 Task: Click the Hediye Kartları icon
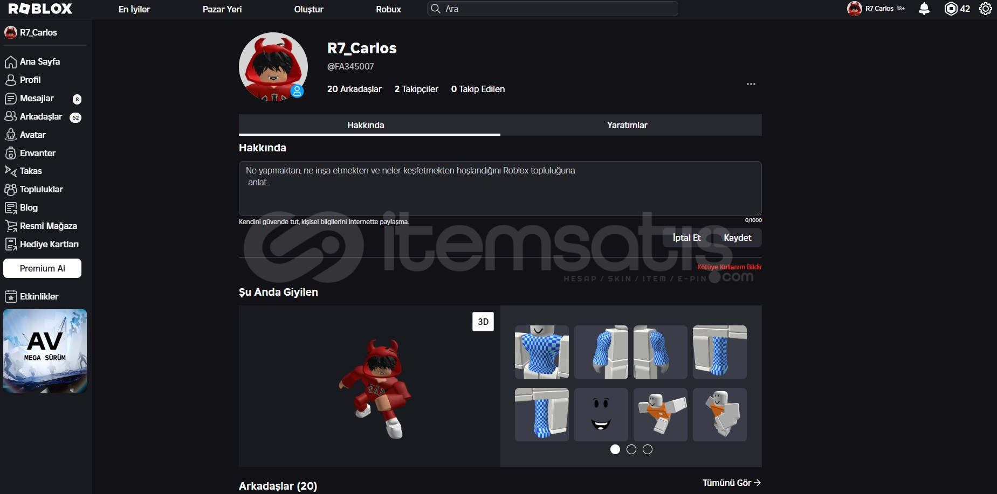10,244
